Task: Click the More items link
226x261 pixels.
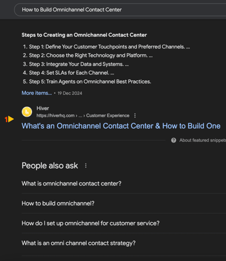Action: coord(37,93)
